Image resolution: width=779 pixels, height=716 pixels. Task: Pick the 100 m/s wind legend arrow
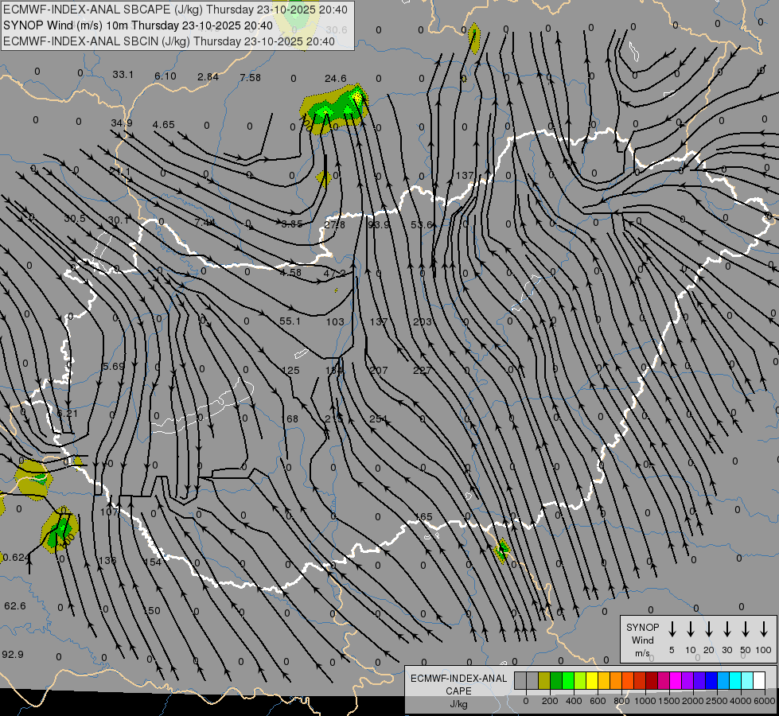pos(764,629)
